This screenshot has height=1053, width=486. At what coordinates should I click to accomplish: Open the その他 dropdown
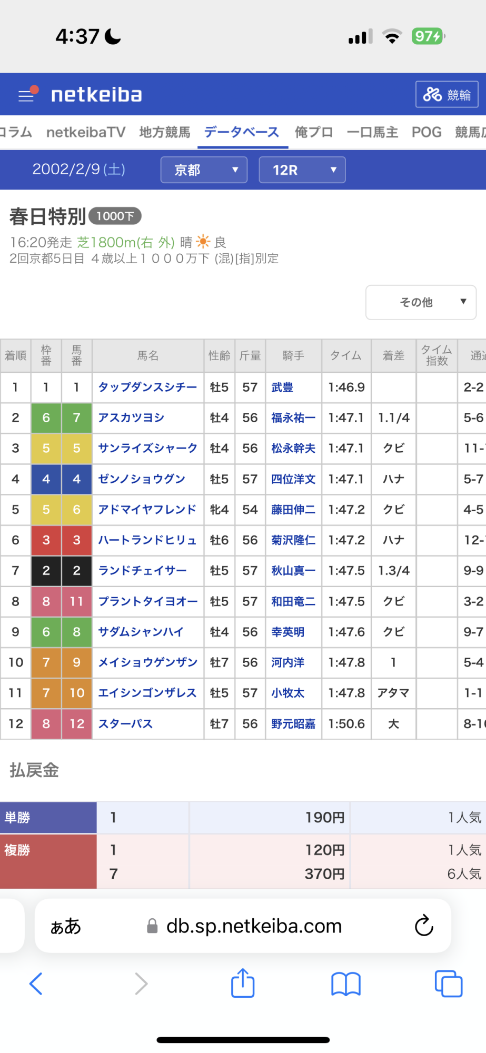click(x=421, y=302)
